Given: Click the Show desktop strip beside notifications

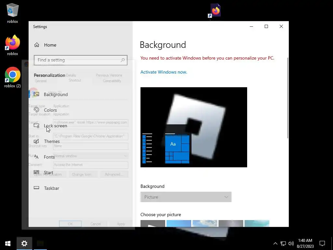Looking at the screenshot, I should 332,243.
